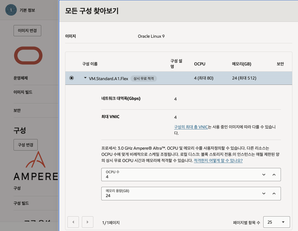Click the Ampere logo image
Image resolution: width=298 pixels, height=231 pixels.
point(36,166)
